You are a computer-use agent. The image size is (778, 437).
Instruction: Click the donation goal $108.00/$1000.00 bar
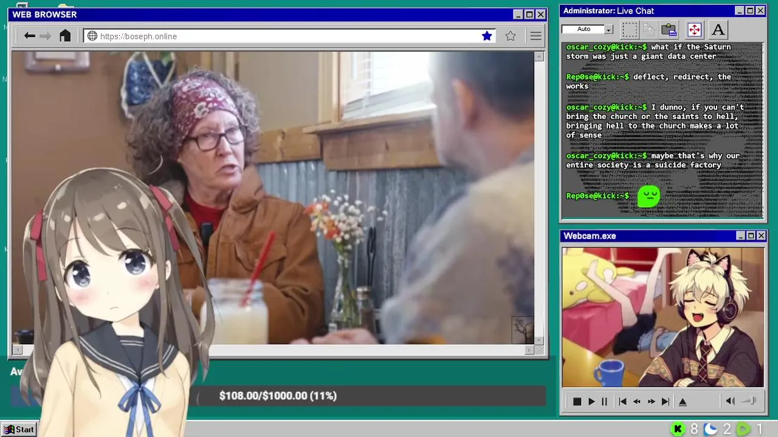[278, 396]
